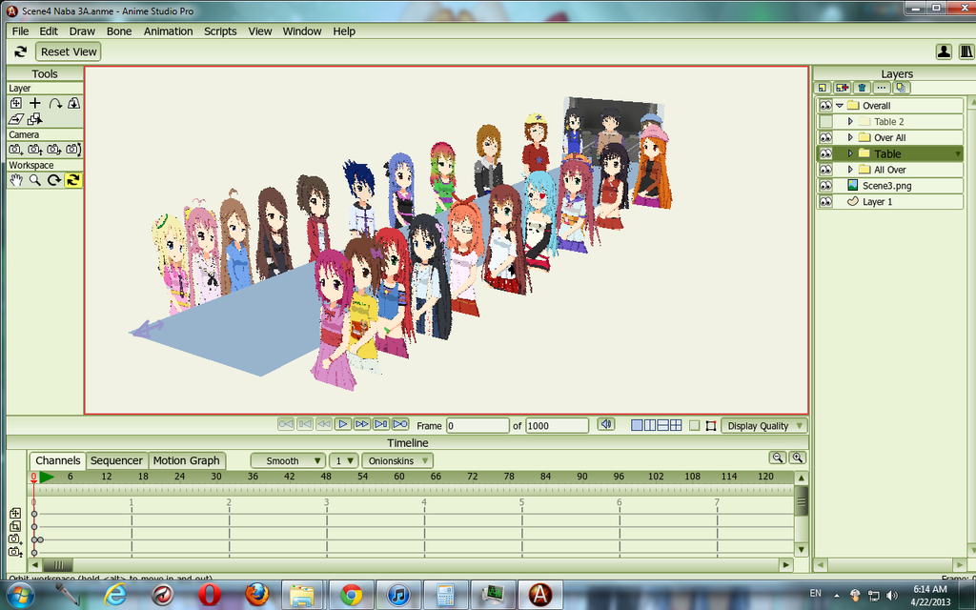
Task: Toggle visibility of the Overall layer
Action: click(x=825, y=106)
